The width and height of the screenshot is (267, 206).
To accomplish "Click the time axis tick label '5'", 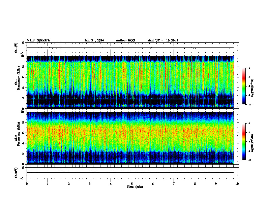I will (132, 184).
